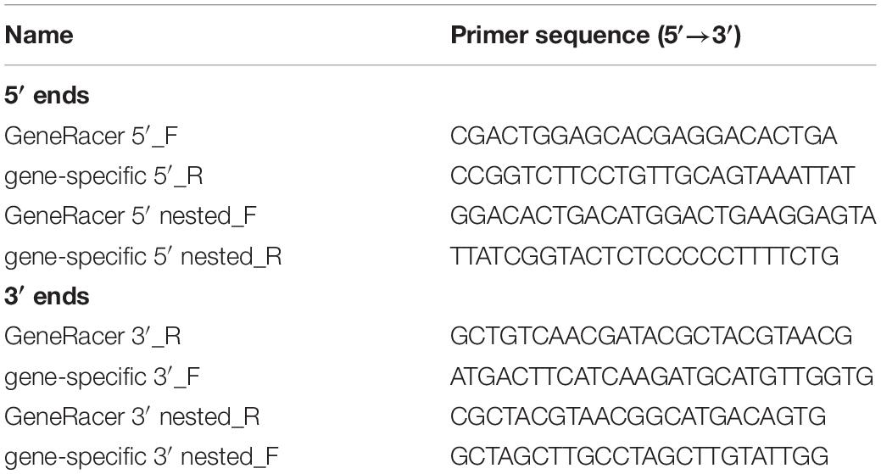Click the gene-specific 3′ nested_F name

(142, 456)
